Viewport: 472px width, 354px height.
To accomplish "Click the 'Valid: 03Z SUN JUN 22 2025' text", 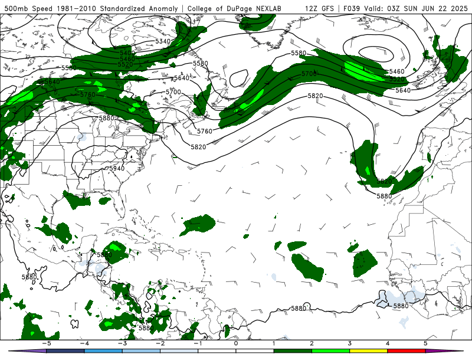I will tap(416, 8).
